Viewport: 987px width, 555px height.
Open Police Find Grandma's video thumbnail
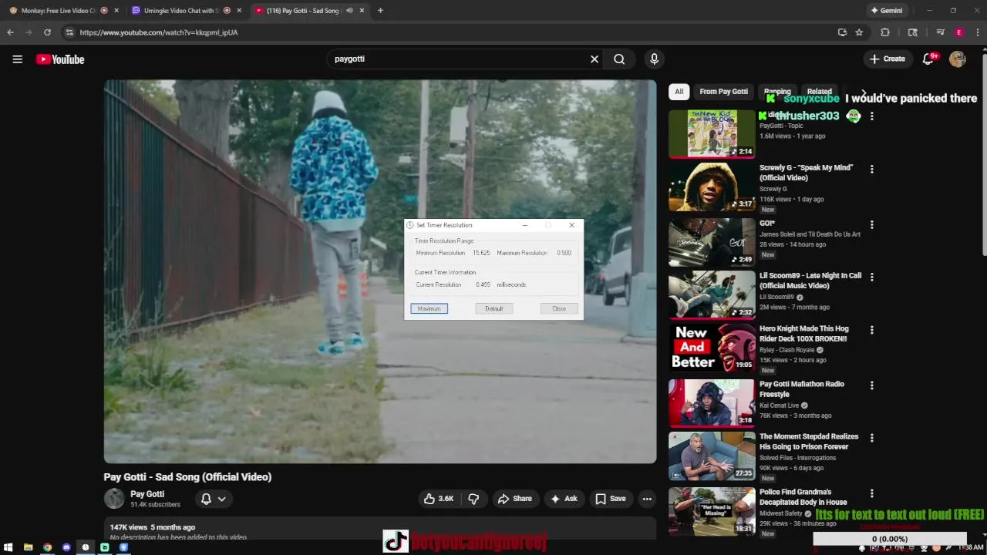(x=712, y=511)
